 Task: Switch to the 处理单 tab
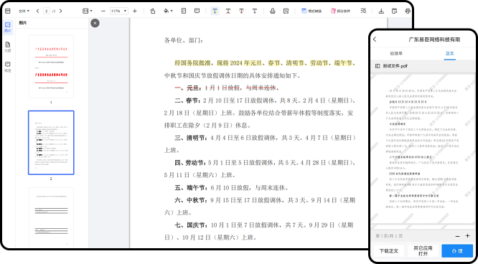(396, 53)
